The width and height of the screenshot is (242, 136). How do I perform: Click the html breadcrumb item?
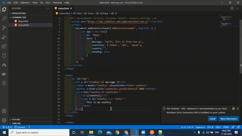click(x=79, y=14)
